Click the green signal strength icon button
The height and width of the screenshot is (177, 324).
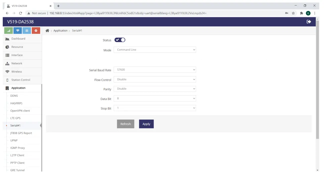point(9,31)
